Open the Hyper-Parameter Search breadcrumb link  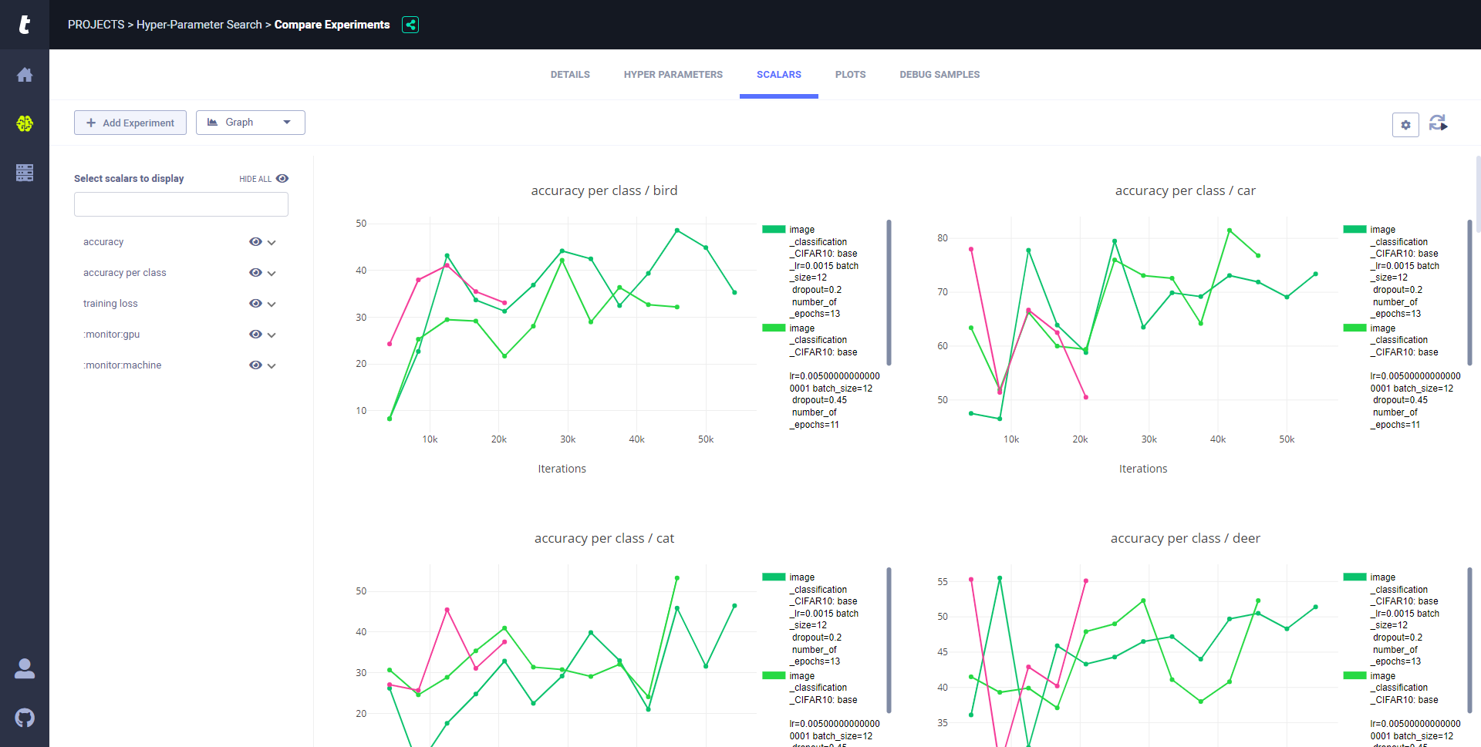[x=199, y=25]
